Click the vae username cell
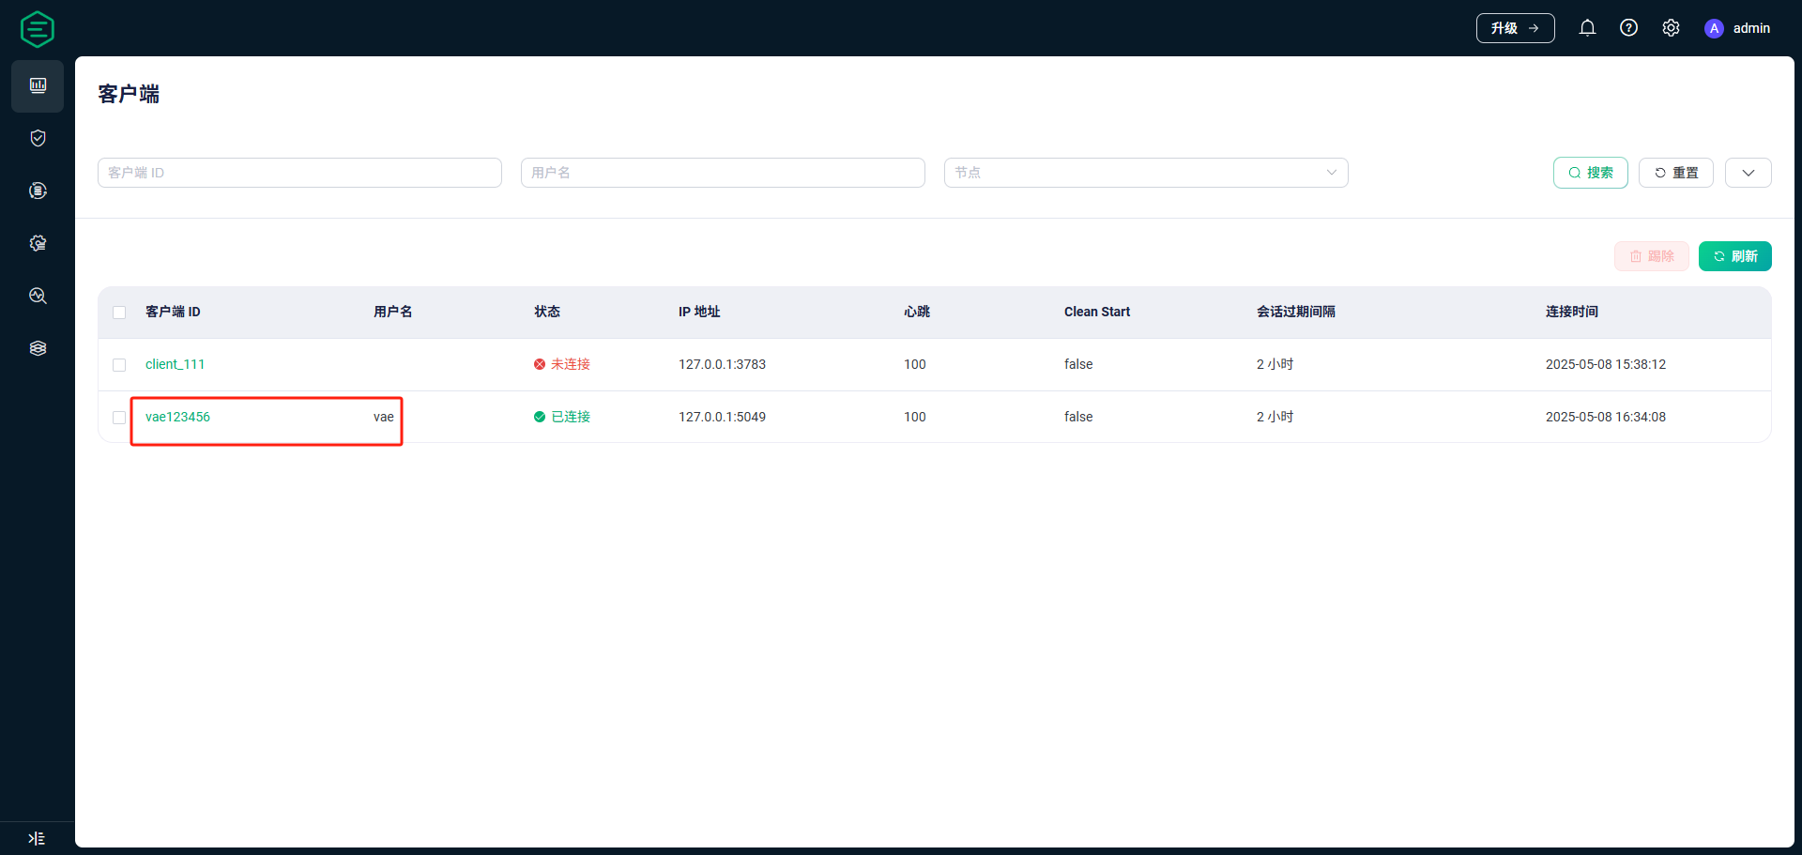The image size is (1802, 855). [383, 417]
